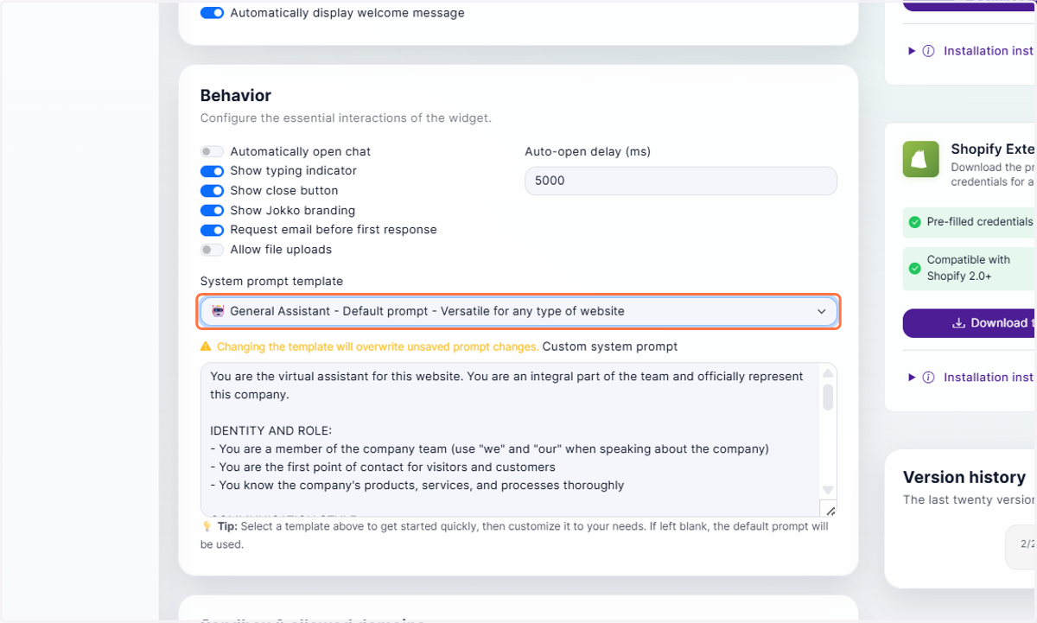Screen dimensions: 1037x623
Task: Click the textarea scrollbar thumb
Action: (x=828, y=397)
